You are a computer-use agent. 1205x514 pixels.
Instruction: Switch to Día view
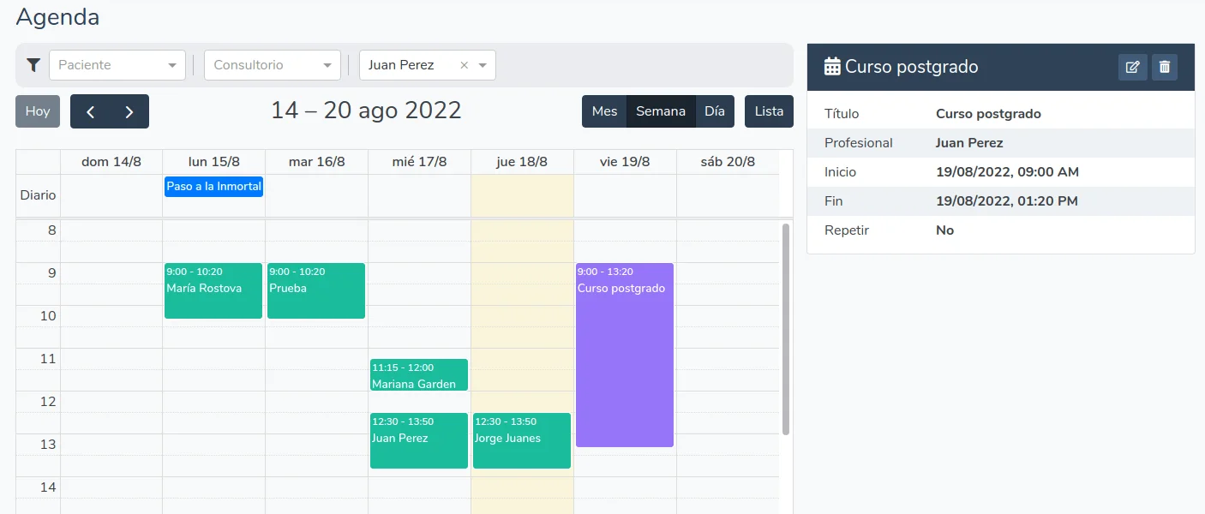[x=714, y=111]
